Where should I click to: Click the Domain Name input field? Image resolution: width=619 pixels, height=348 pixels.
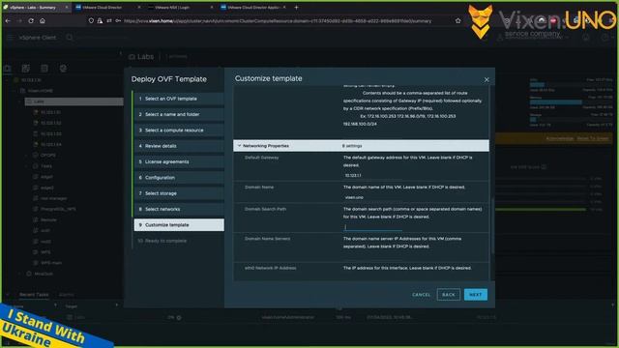tap(373, 197)
